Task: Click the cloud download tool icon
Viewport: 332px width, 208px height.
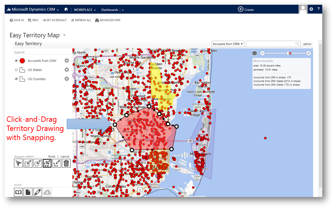Action: pyautogui.click(x=47, y=192)
